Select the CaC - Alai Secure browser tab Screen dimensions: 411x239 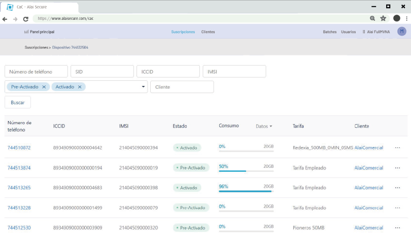coord(39,7)
